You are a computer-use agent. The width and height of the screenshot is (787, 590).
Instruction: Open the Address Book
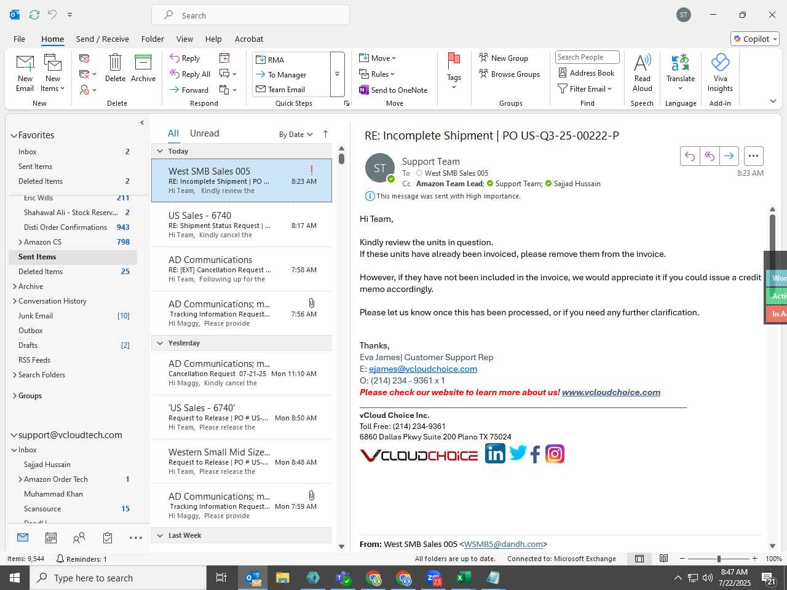tap(587, 73)
